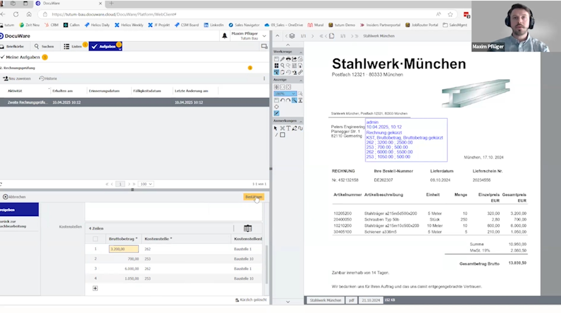
Task: Collapse the Werkzeuge section
Action: [x=301, y=52]
